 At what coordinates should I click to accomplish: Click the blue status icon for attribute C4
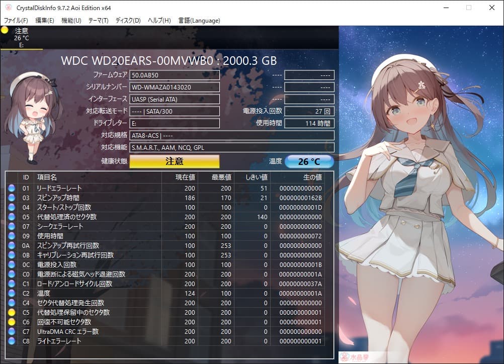12,303
